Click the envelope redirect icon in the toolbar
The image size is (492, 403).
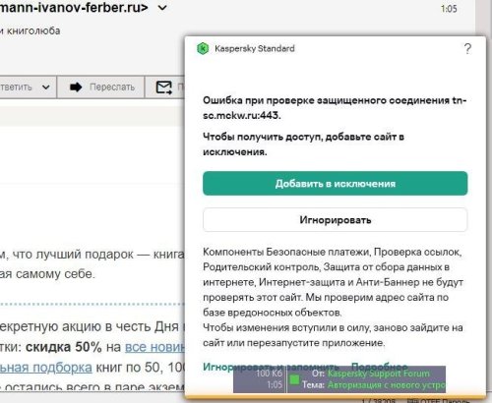click(x=163, y=87)
